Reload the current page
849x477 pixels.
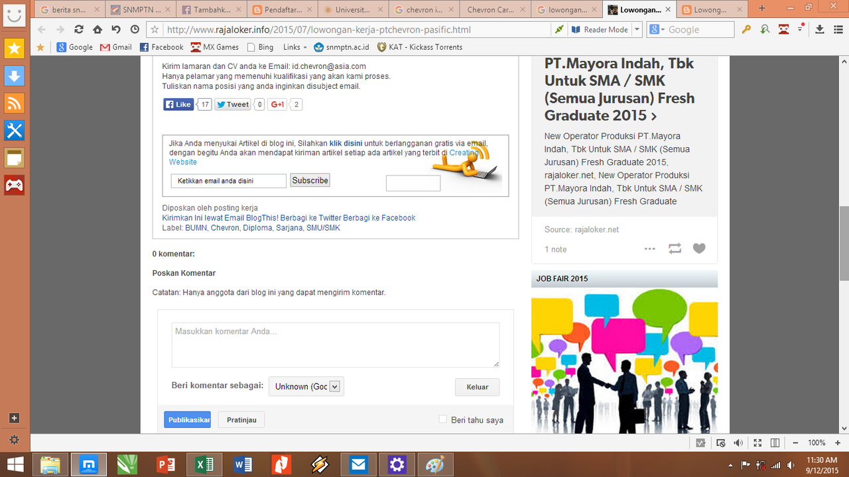[x=79, y=30]
